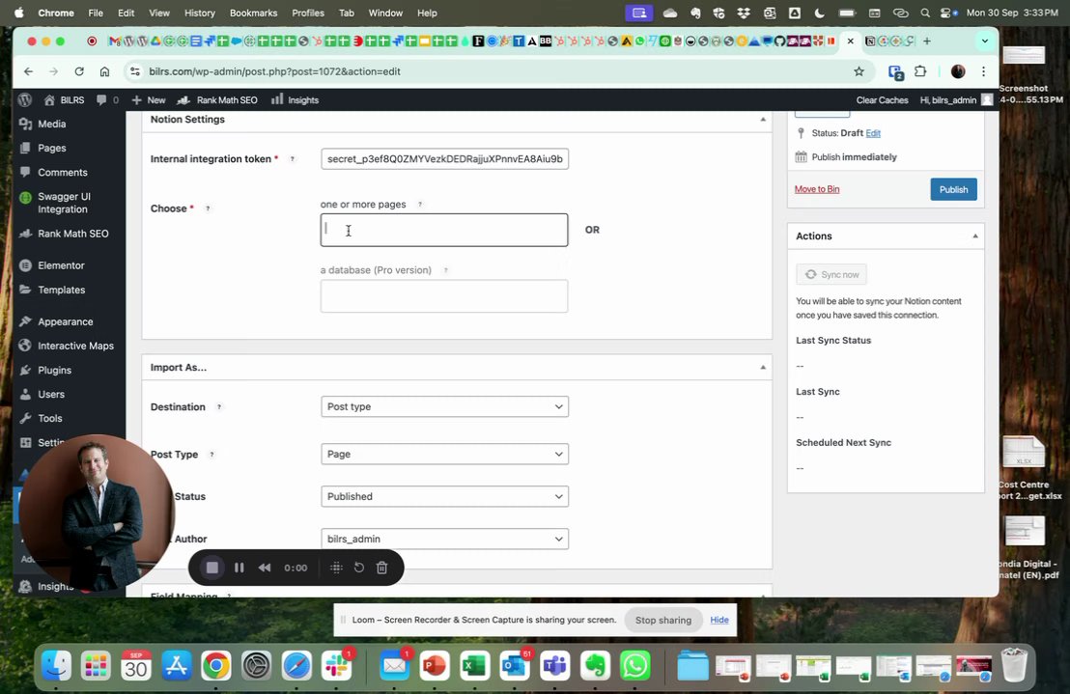The height and width of the screenshot is (694, 1070).
Task: Expand the Chrome tab search chevron
Action: coord(985,41)
